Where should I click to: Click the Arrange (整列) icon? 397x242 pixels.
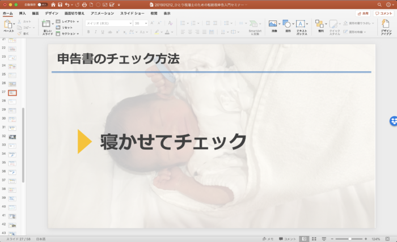pyautogui.click(x=320, y=26)
